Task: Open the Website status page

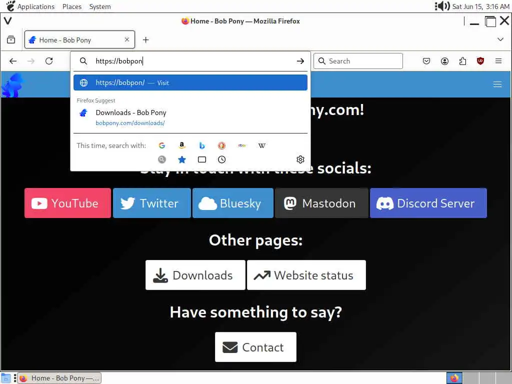Action: pyautogui.click(x=306, y=275)
